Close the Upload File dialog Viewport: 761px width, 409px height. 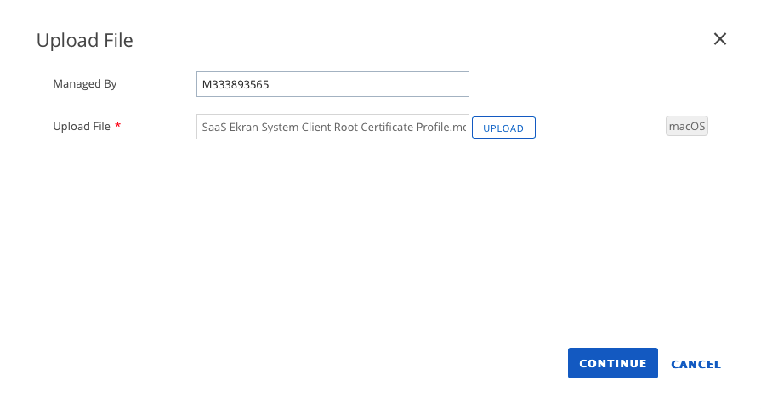tap(719, 39)
